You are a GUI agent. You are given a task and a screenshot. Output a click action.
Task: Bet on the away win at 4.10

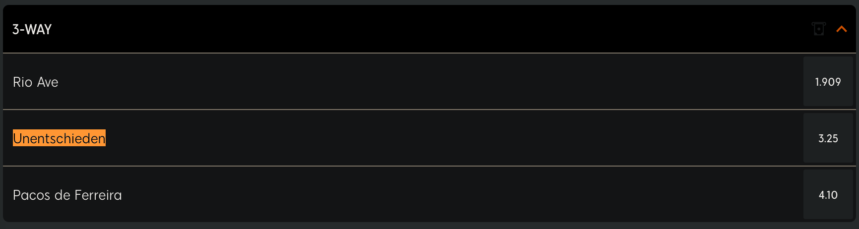click(x=828, y=194)
